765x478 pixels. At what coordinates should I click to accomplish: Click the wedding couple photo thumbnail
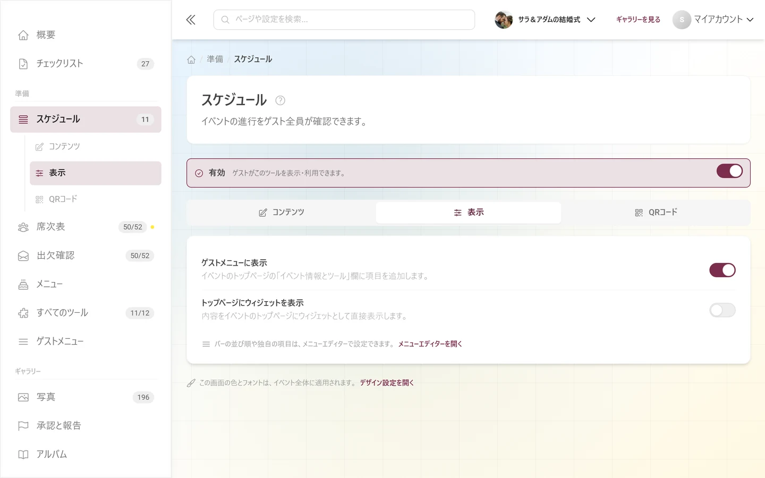click(504, 20)
